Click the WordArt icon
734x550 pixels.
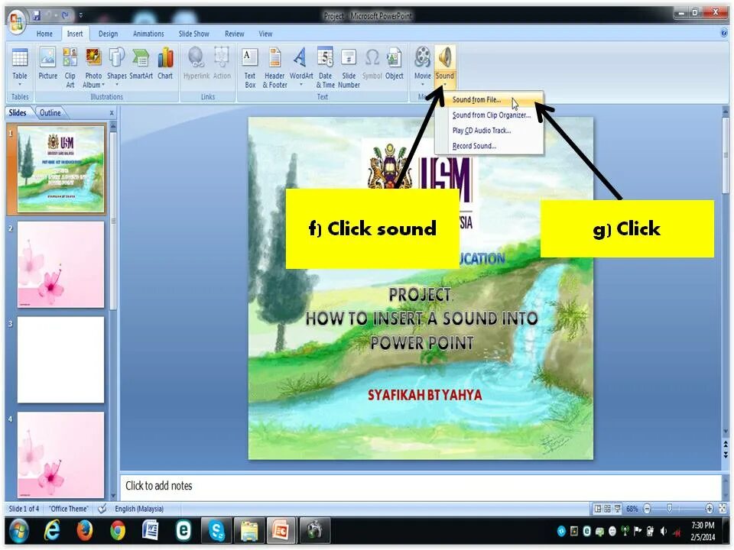pyautogui.click(x=300, y=58)
